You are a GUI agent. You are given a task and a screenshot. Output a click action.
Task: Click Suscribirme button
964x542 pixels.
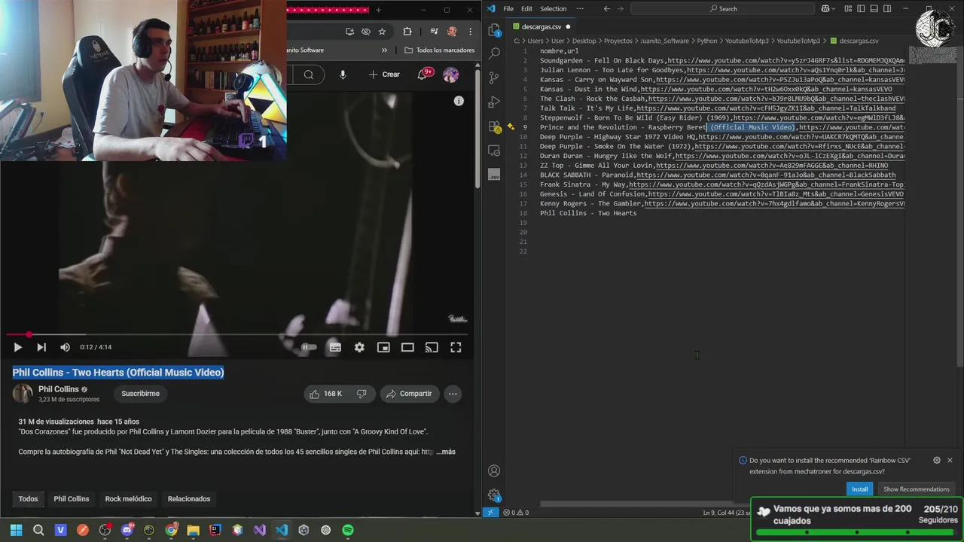click(141, 394)
